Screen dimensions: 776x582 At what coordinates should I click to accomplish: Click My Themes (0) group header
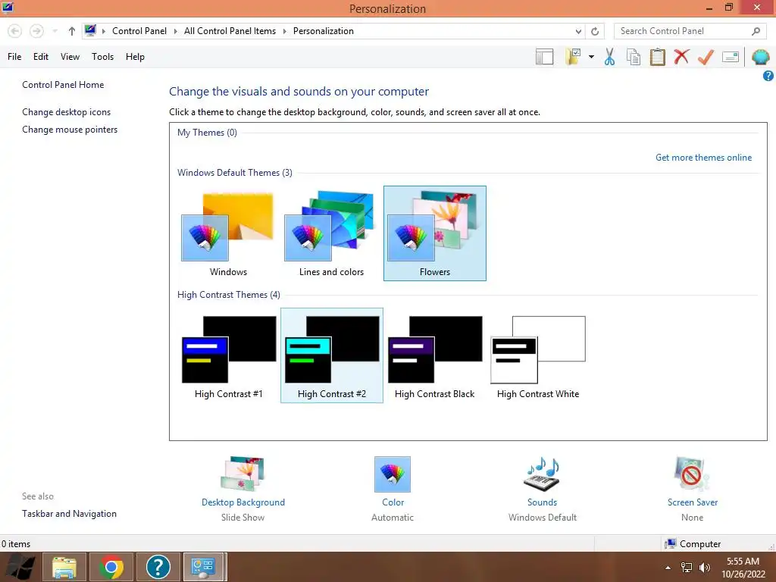coord(207,133)
